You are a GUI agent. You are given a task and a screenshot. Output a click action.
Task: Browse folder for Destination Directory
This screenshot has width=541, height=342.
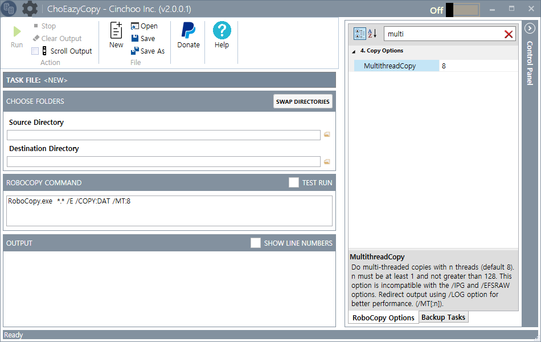[x=327, y=161]
